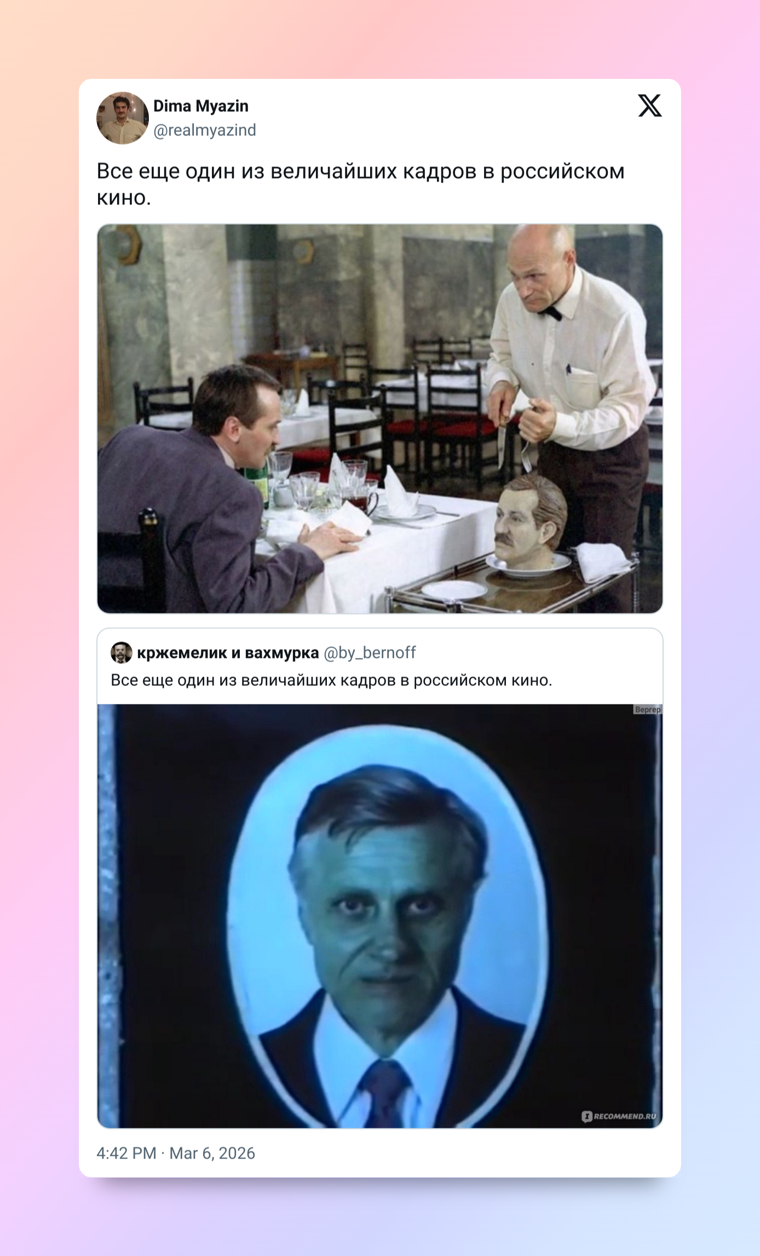The width and height of the screenshot is (760, 1256).
Task: Open the quoted tweet text
Action: tap(331, 680)
